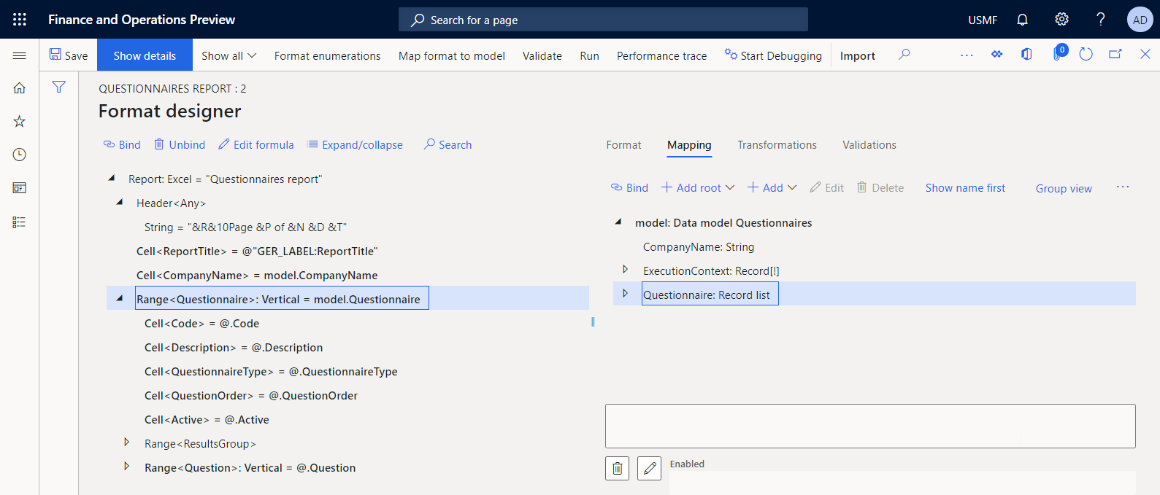Close the Format designer page

(1145, 55)
